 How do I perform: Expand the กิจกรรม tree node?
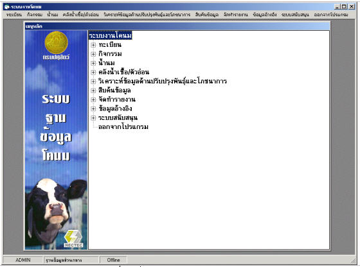click(93, 54)
